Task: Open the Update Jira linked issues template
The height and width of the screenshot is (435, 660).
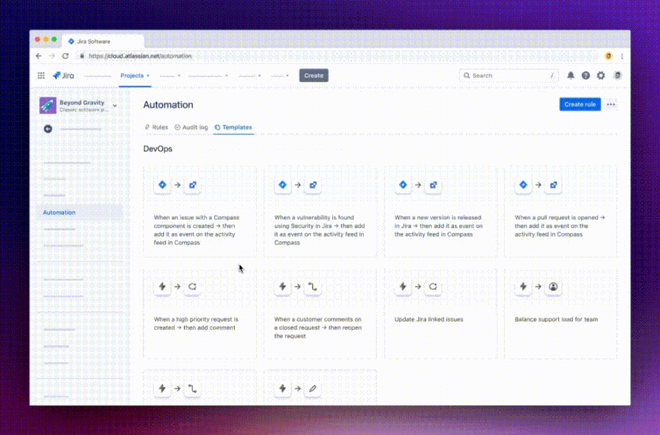Action: pos(441,314)
